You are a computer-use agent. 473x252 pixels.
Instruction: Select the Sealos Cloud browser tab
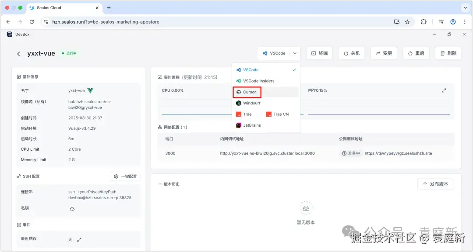64,8
